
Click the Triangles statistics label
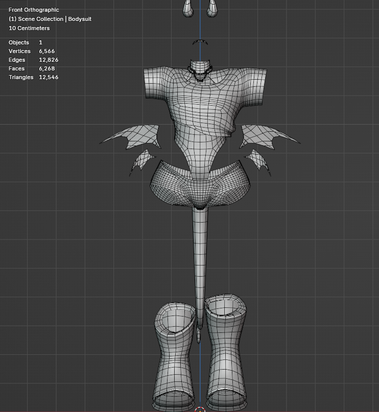click(21, 77)
